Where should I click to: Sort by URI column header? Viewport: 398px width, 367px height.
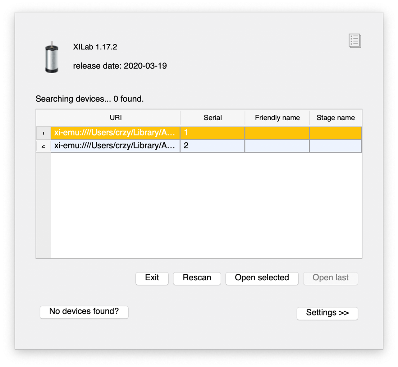[x=116, y=118]
